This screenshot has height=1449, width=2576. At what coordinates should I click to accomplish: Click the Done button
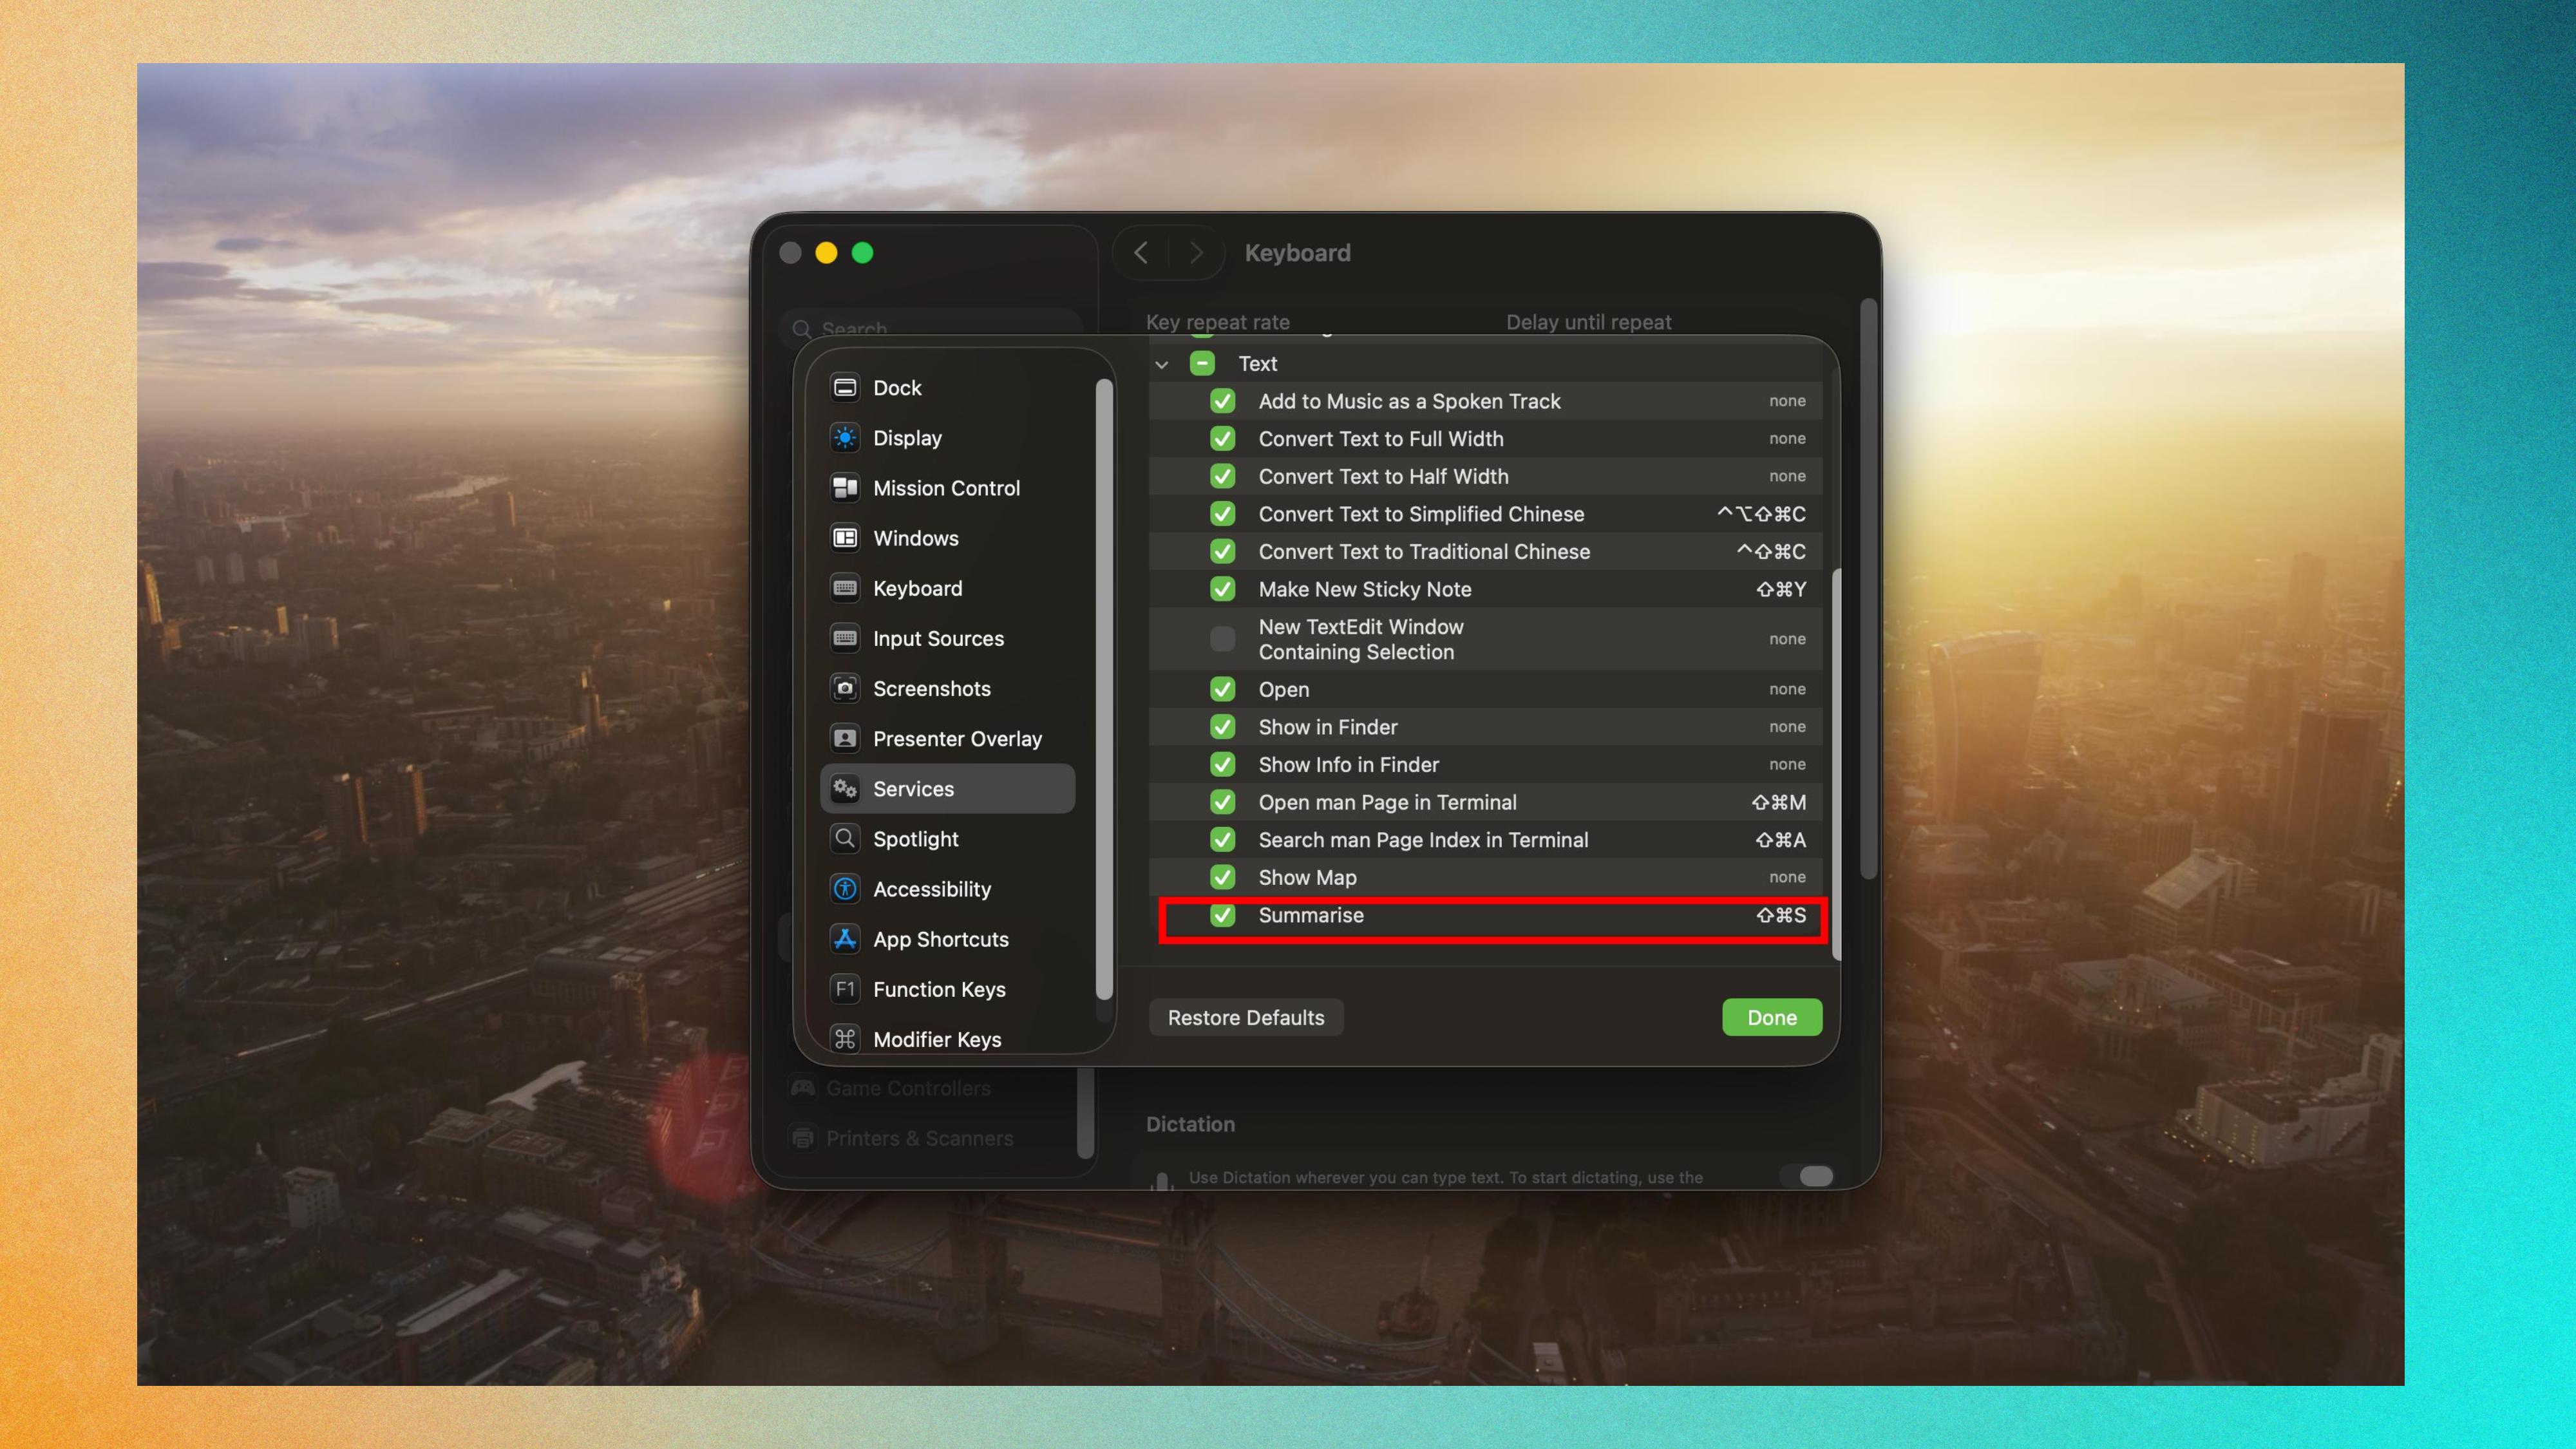point(1771,1017)
